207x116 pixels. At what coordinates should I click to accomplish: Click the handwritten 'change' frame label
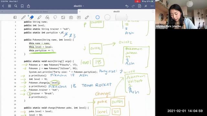point(103,94)
